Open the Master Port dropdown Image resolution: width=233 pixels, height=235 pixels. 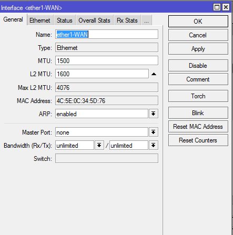pos(154,132)
